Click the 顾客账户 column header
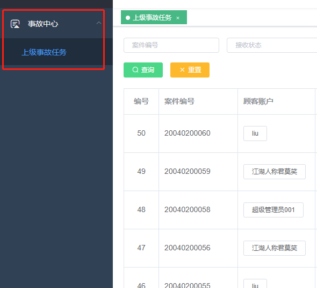 [x=258, y=101]
